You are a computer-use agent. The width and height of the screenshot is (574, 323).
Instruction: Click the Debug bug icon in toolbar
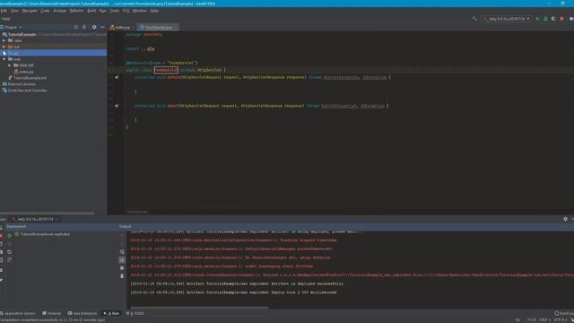(545, 19)
